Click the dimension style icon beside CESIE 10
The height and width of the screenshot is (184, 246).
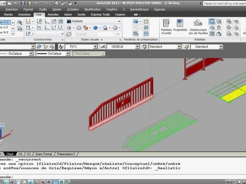pyautogui.click(x=103, y=47)
